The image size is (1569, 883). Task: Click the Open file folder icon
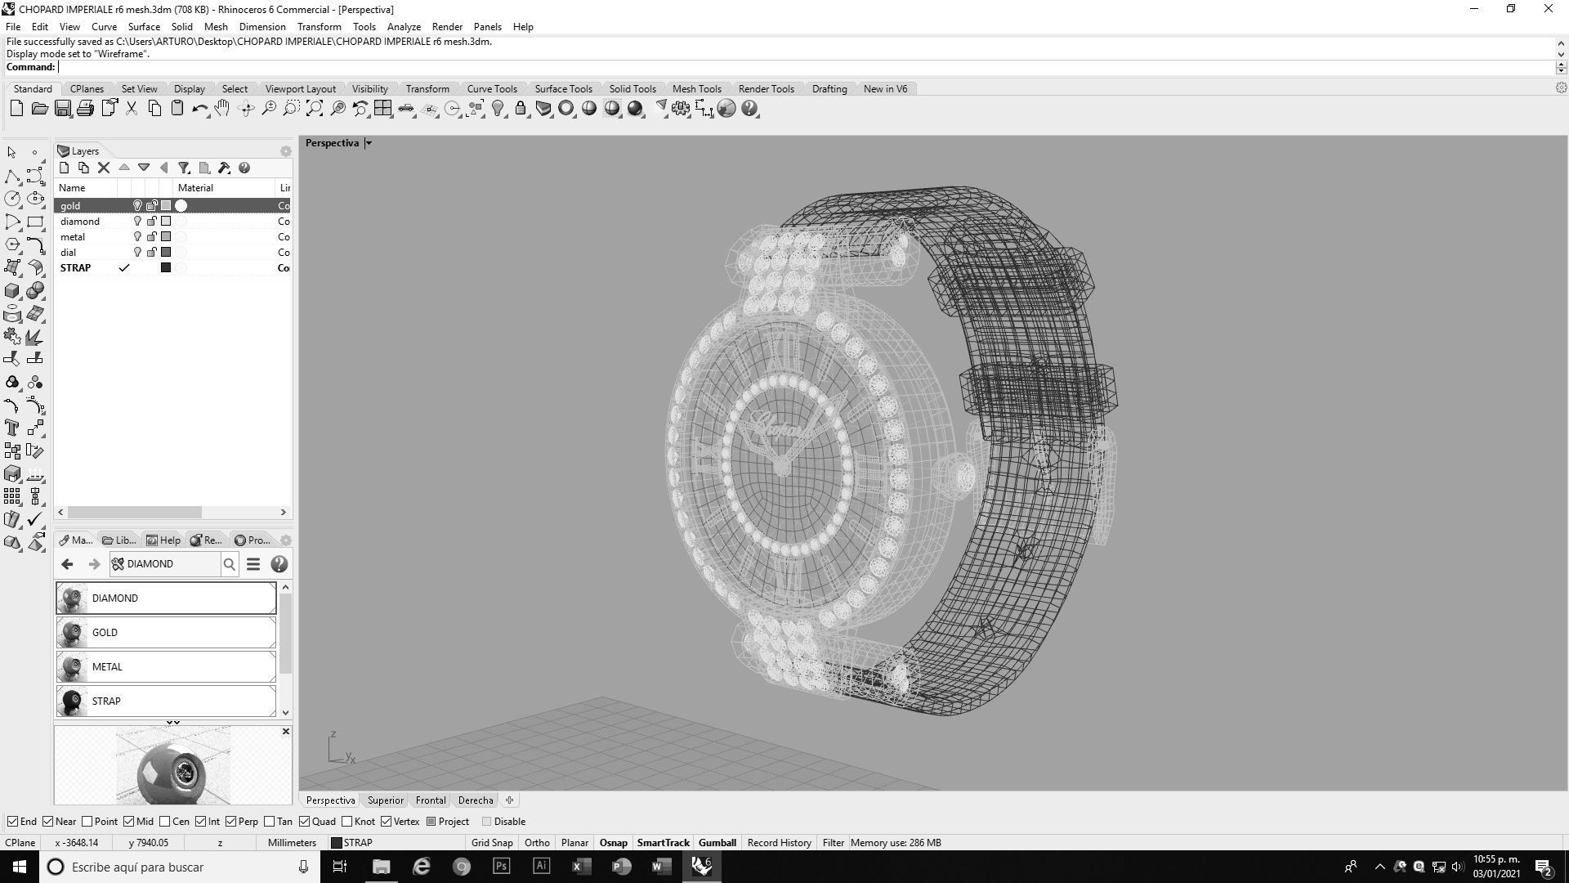tap(39, 108)
